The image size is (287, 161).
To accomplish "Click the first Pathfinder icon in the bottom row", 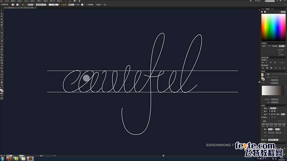I will tap(263, 68).
